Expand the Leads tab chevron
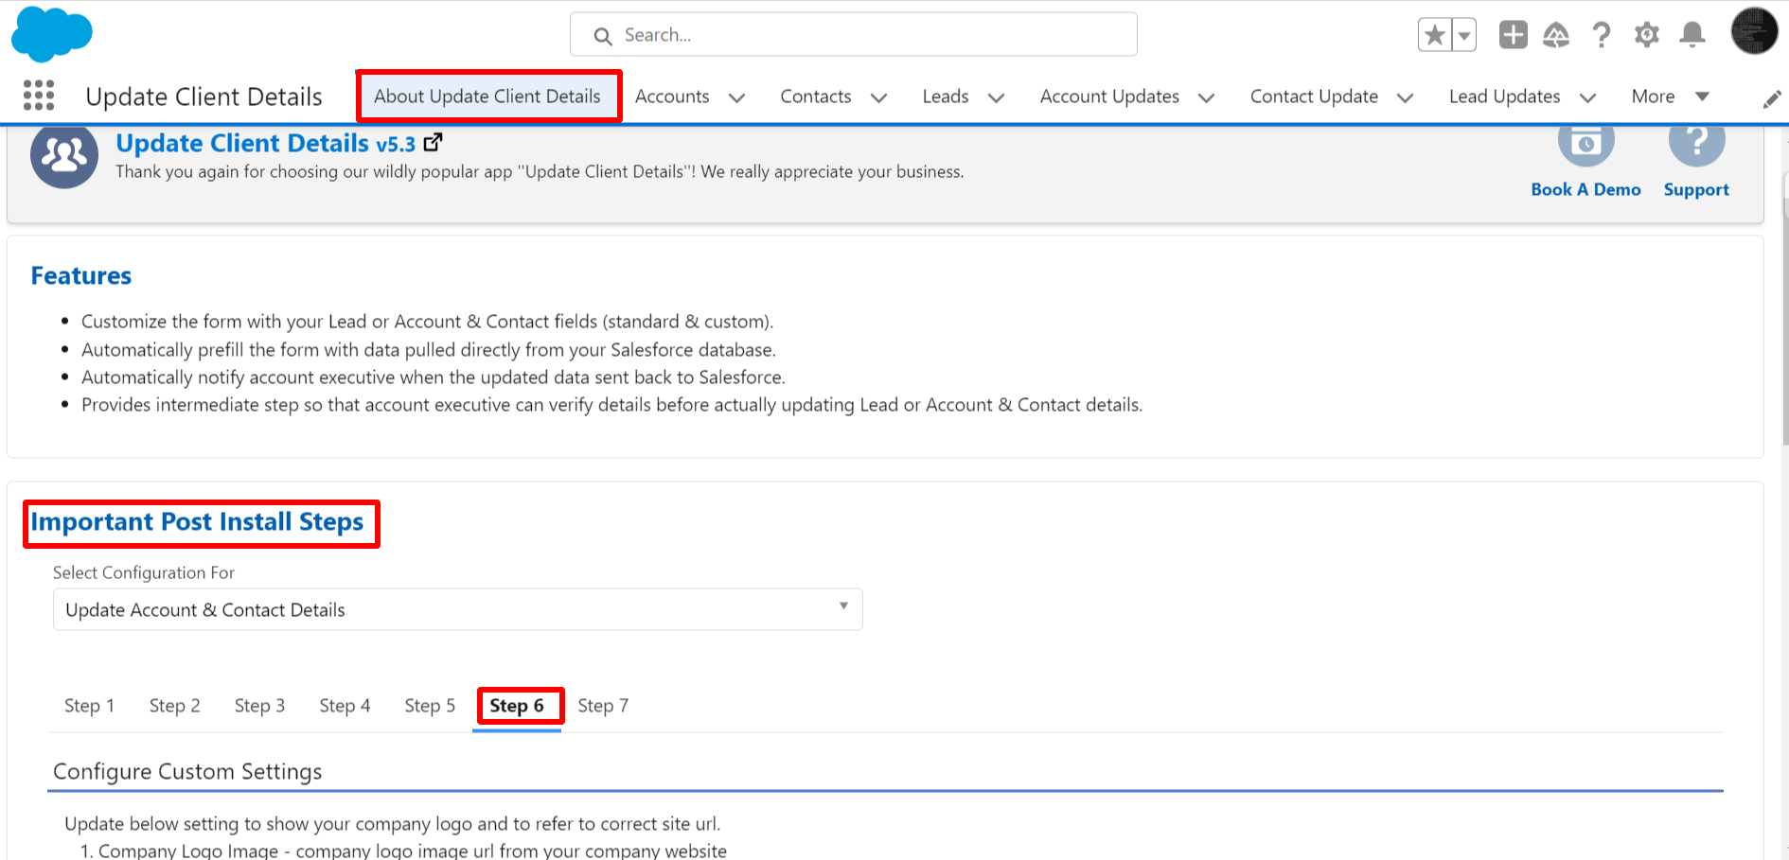Image resolution: width=1789 pixels, height=860 pixels. click(x=996, y=97)
